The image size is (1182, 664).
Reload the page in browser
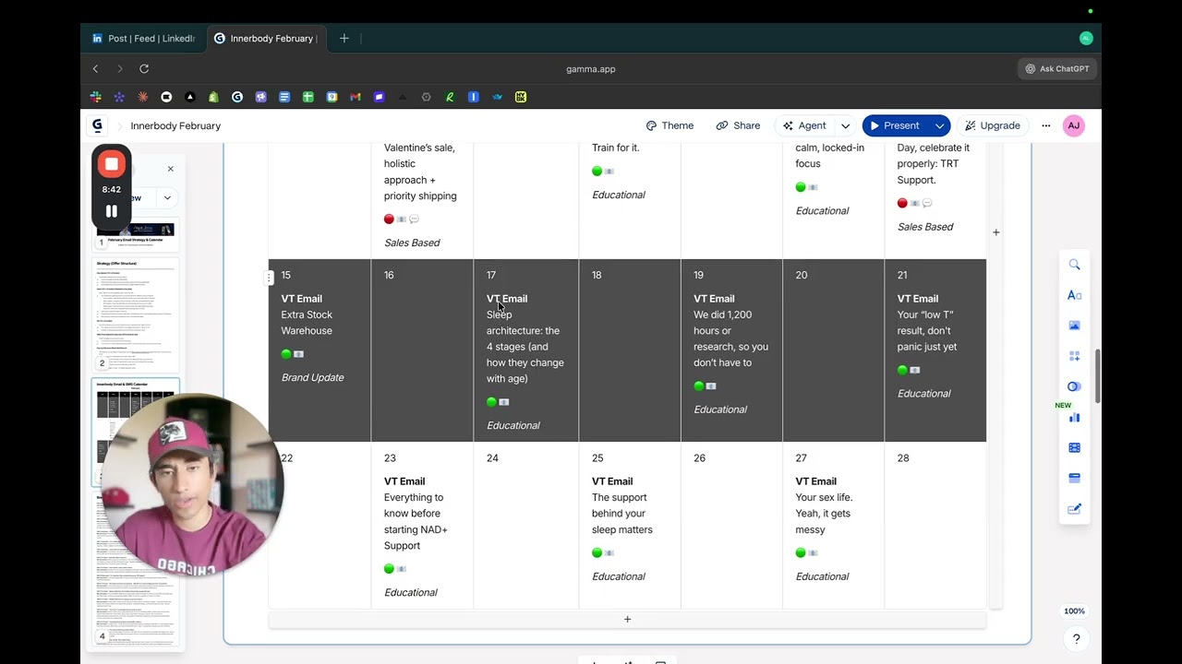pos(144,69)
